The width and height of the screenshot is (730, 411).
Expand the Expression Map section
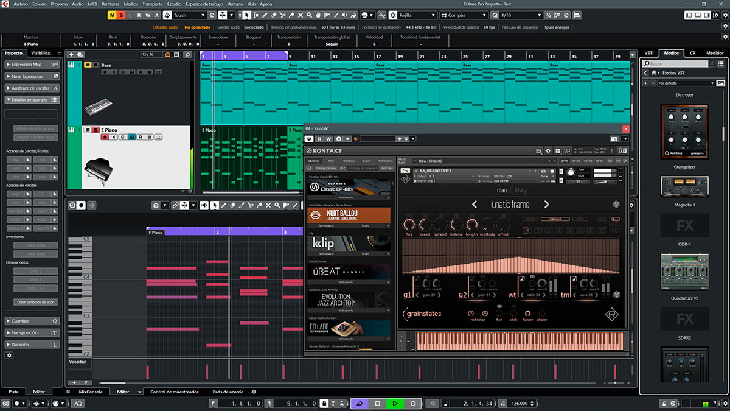(x=32, y=65)
